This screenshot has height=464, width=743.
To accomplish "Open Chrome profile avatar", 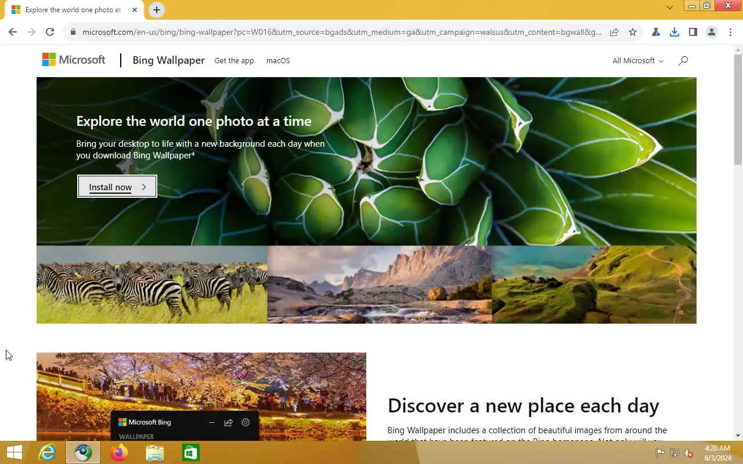I will 712,32.
